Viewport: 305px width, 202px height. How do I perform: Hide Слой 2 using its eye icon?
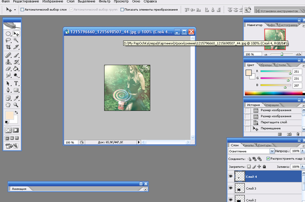click(231, 200)
